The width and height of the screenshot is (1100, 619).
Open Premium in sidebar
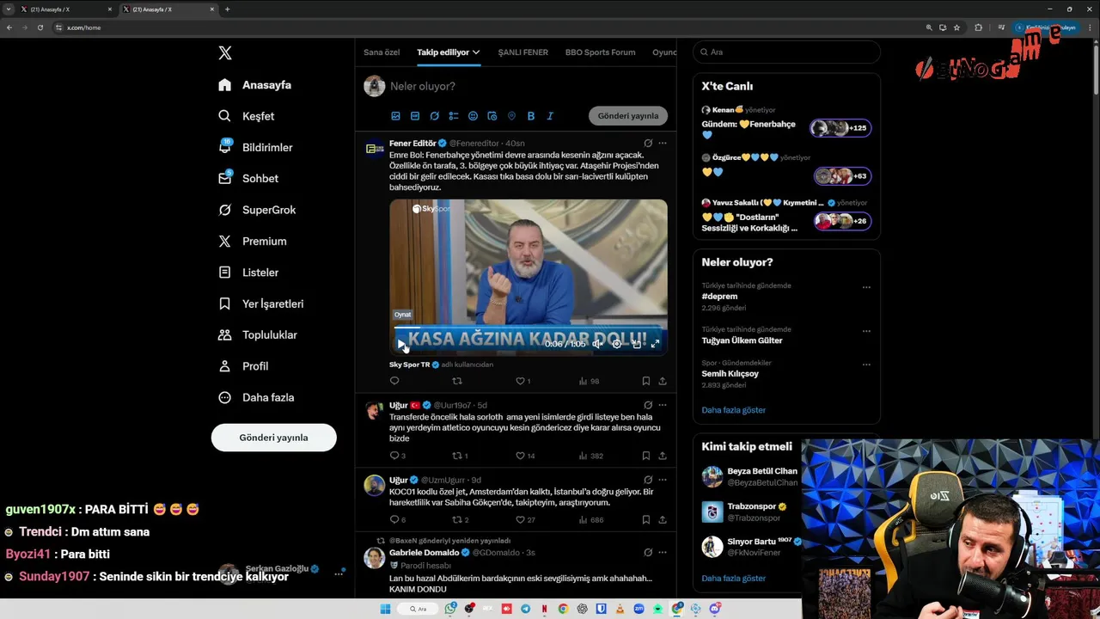pyautogui.click(x=253, y=241)
